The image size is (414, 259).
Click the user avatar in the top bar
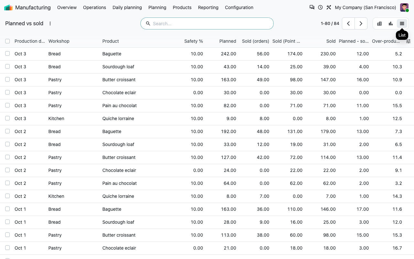(404, 7)
